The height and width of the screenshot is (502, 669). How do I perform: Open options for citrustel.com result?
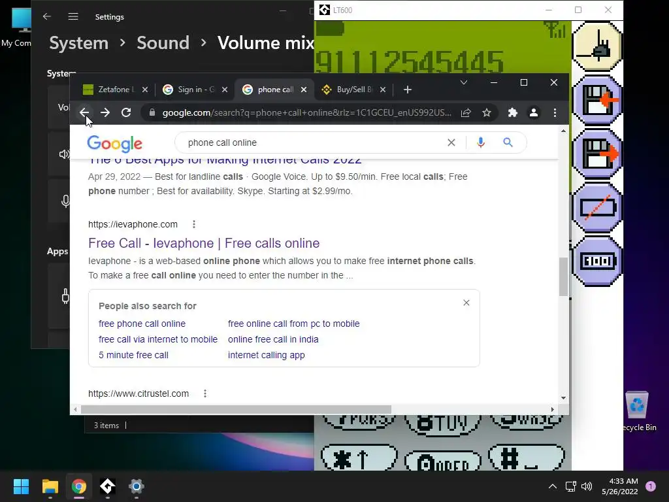(x=205, y=393)
